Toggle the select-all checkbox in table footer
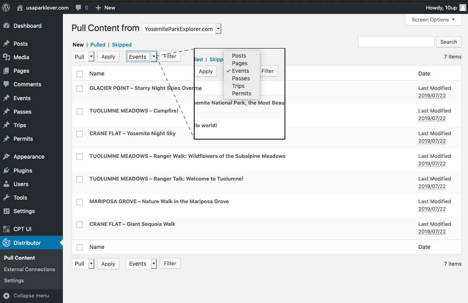The height and width of the screenshot is (303, 468). point(80,247)
